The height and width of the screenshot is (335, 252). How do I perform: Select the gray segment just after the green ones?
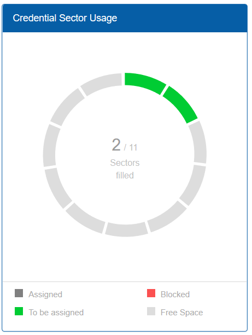pos(198,142)
